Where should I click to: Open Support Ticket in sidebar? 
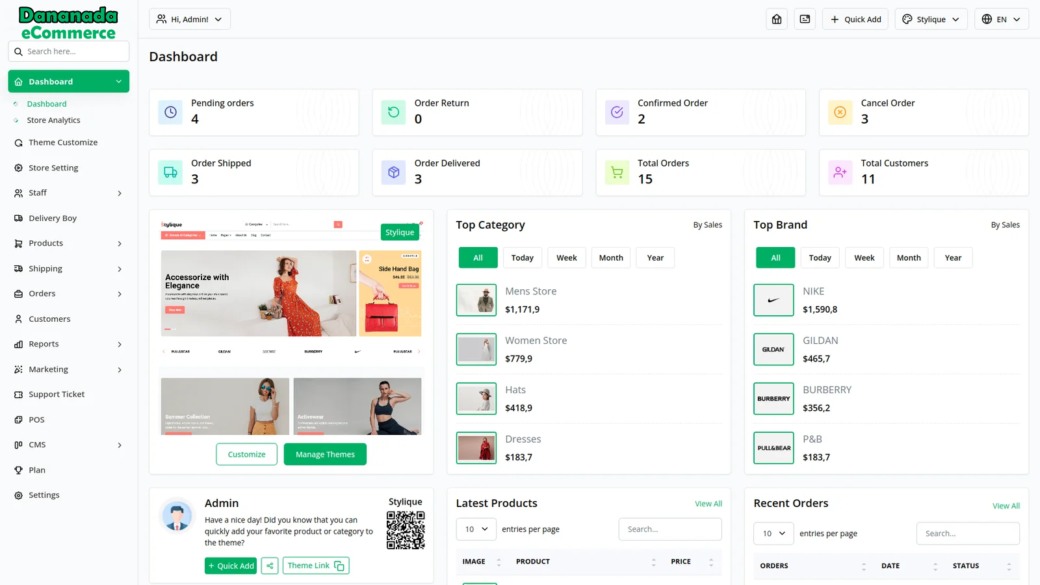[x=57, y=395]
